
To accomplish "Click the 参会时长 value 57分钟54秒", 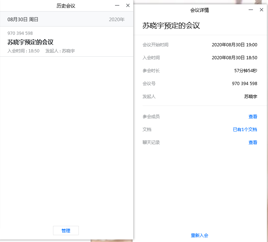I will point(245,71).
